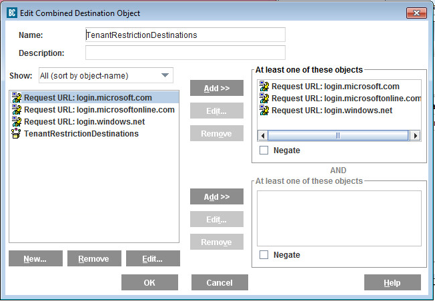
Task: Select login.microsoft.com in upper right objects list
Action: 340,87
